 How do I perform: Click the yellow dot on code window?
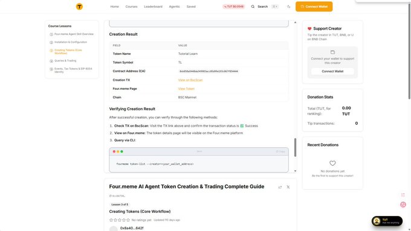pos(118,151)
